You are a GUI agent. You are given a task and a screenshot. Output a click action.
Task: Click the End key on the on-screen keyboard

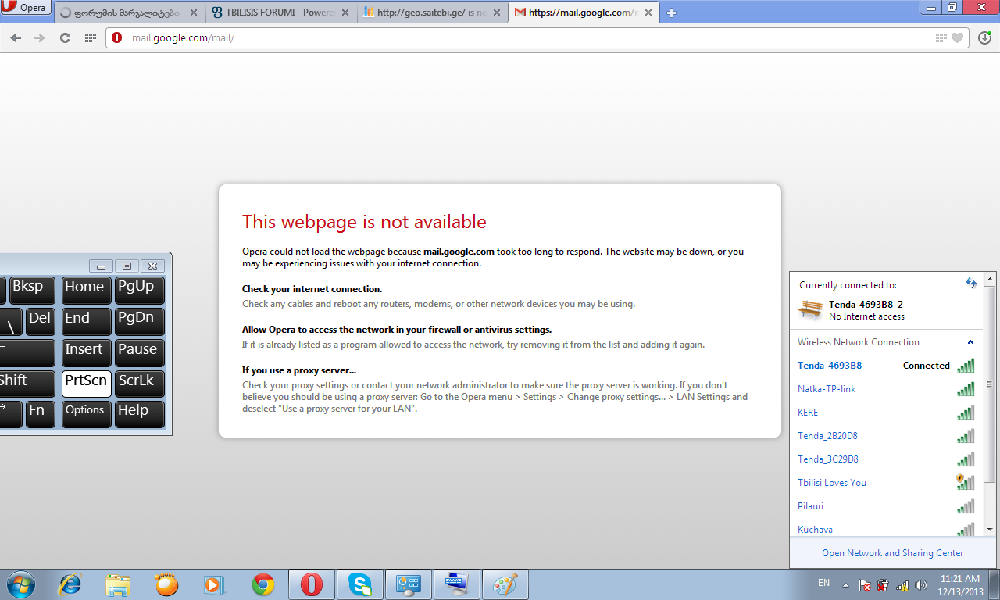(x=85, y=321)
